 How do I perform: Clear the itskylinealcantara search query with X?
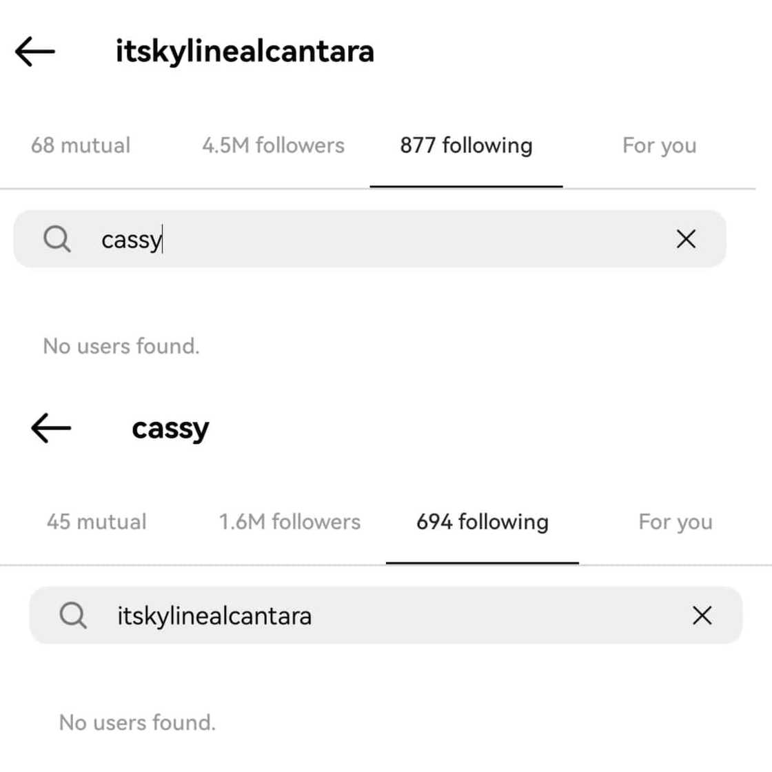click(702, 616)
